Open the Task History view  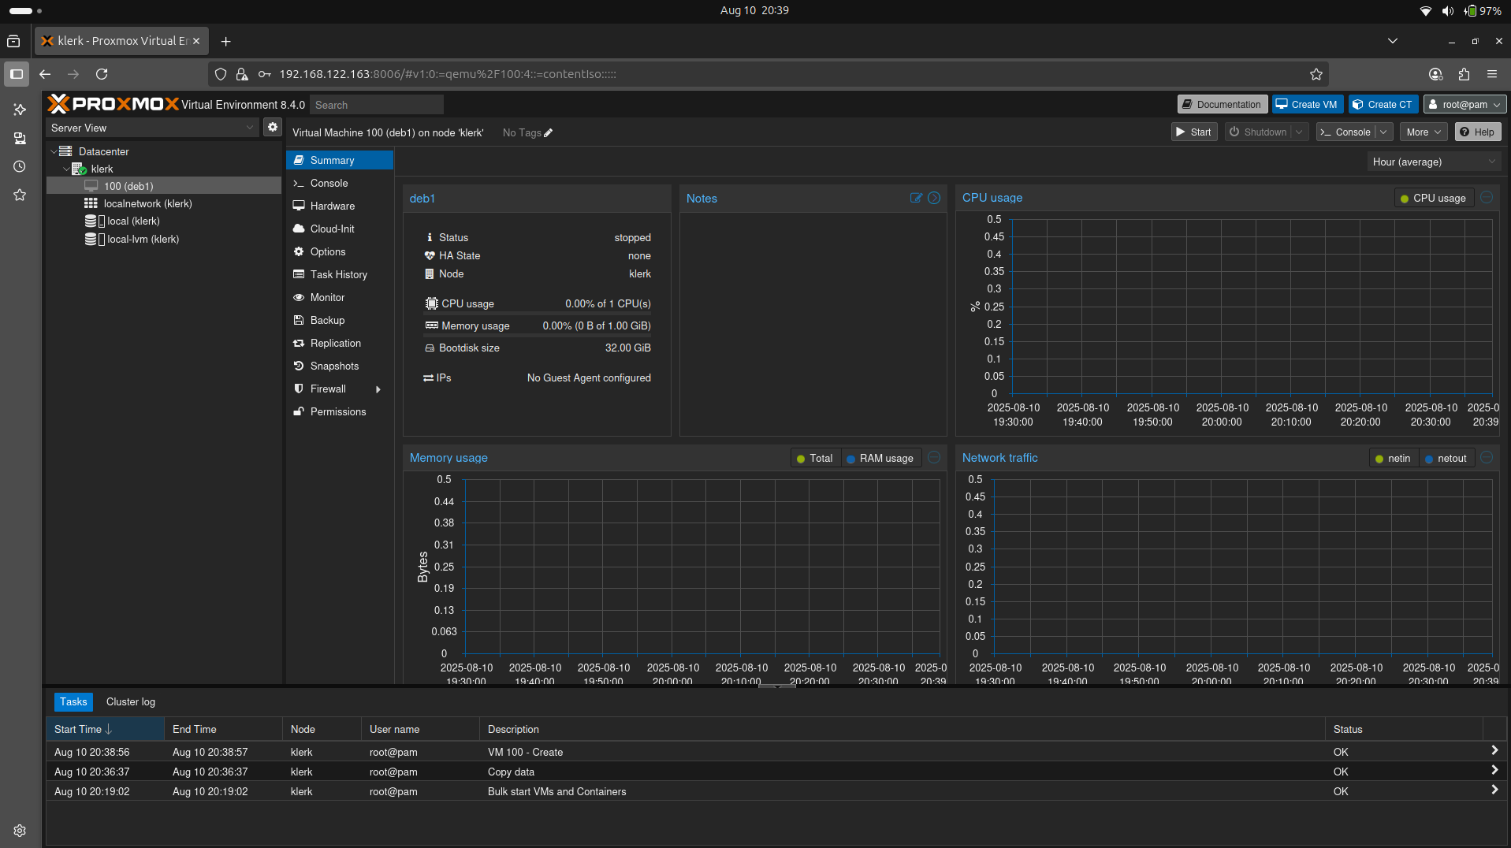click(337, 274)
